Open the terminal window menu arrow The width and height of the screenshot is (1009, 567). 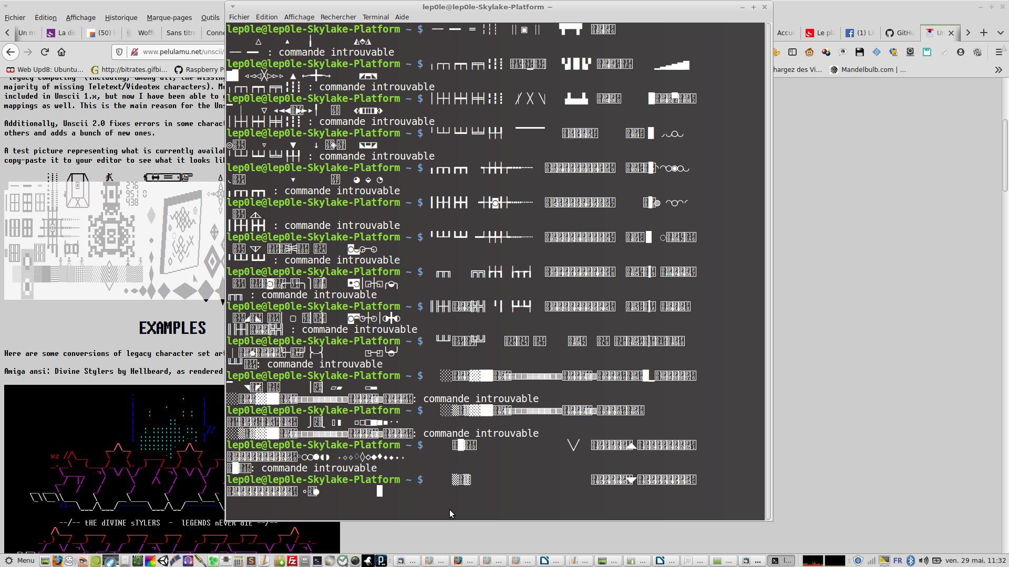coord(232,7)
